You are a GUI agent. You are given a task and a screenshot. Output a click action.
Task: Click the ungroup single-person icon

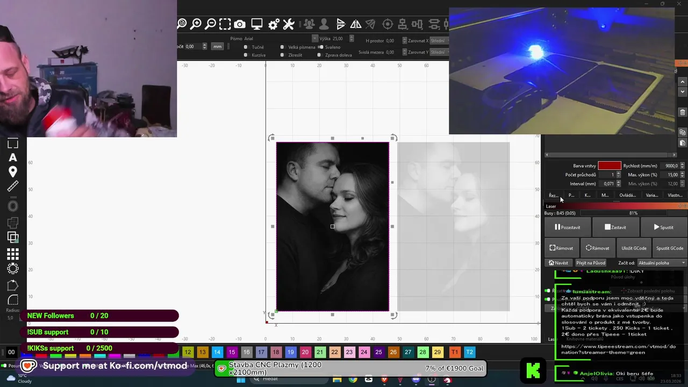324,24
